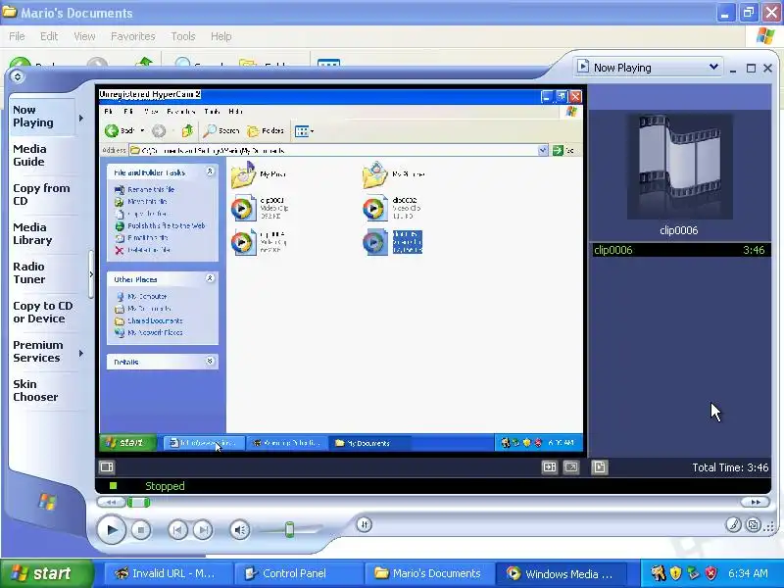This screenshot has height=588, width=784.
Task: Open the Skin Chooser tab
Action: (44, 390)
